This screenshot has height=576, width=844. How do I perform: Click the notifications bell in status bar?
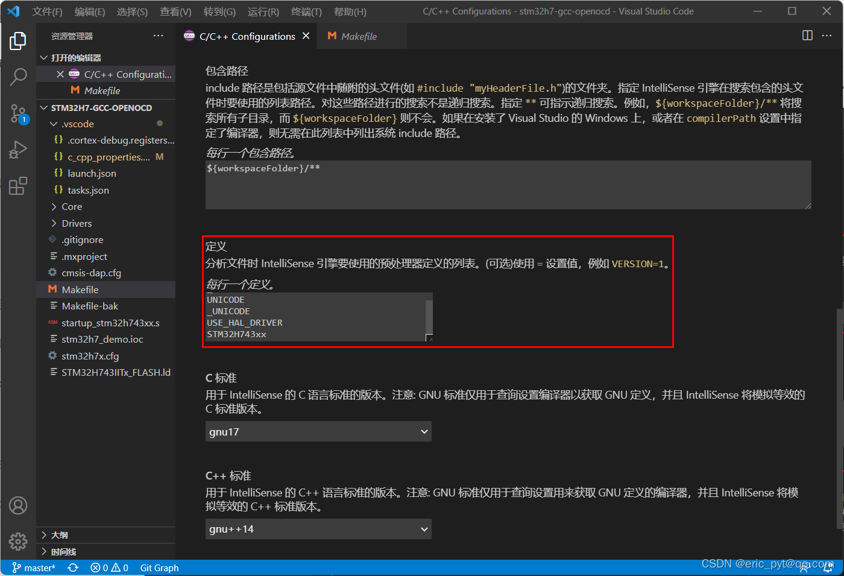828,568
